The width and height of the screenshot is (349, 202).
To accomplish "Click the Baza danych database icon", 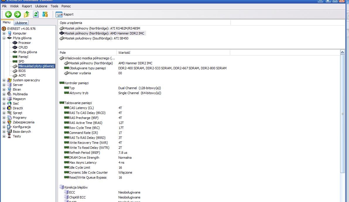I will coord(9,132).
